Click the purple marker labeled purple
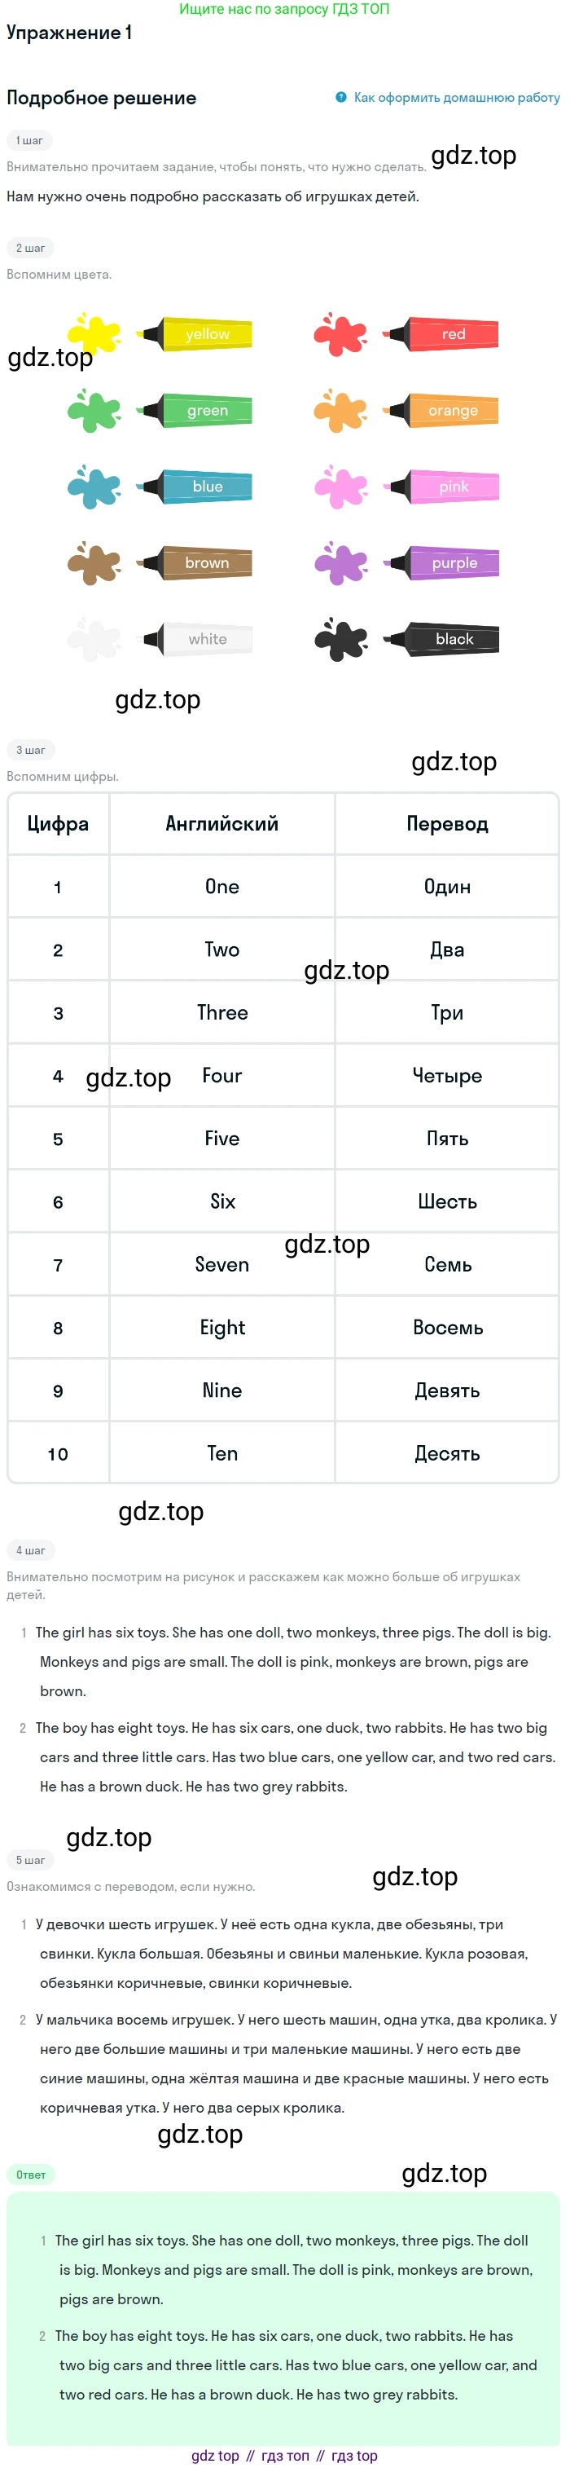 441,563
